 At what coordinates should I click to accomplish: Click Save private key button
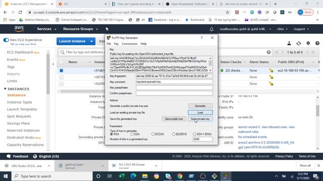(x=200, y=119)
